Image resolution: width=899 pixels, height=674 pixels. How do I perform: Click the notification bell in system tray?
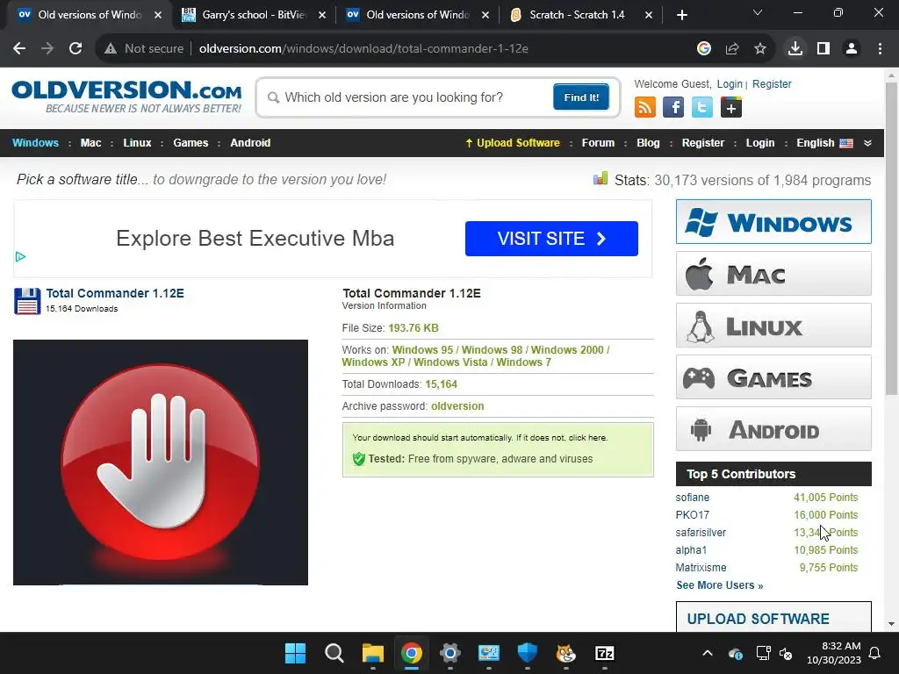pos(875,653)
